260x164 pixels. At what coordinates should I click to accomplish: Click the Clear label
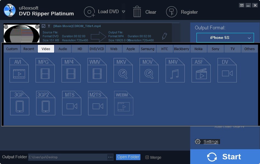[151, 12]
